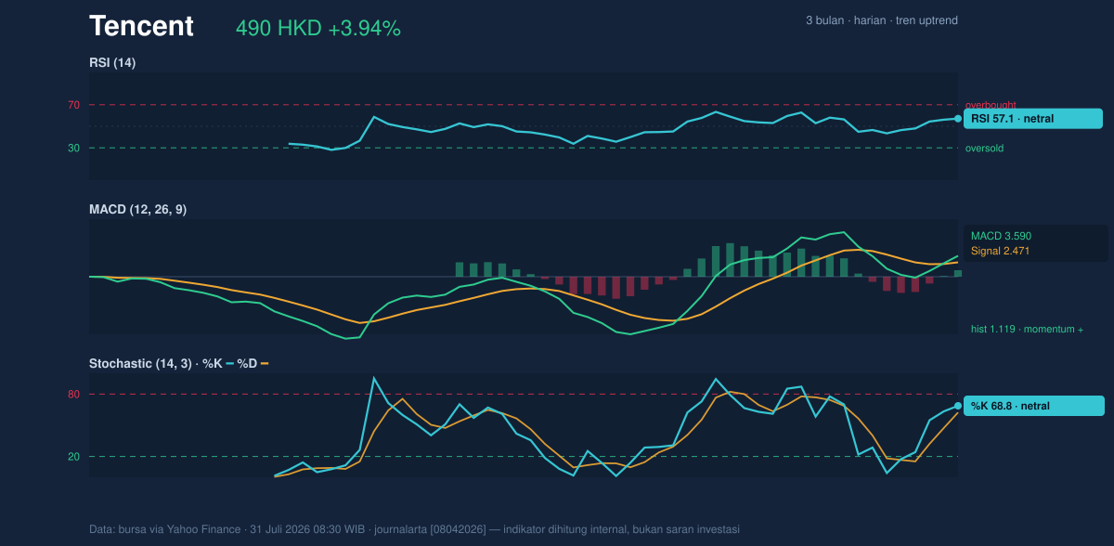The image size is (1114, 546).
Task: Click the RSI 70 axis value
Action: coord(73,105)
